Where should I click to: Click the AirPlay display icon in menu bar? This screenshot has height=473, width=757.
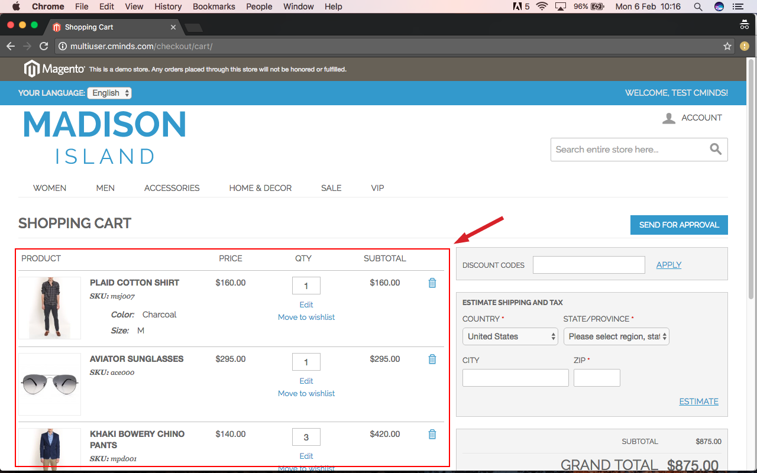(x=561, y=7)
